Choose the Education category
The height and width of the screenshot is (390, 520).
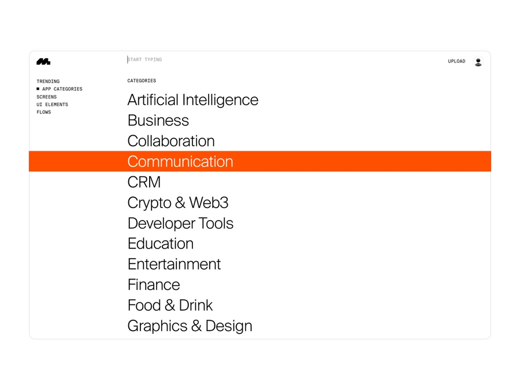160,244
